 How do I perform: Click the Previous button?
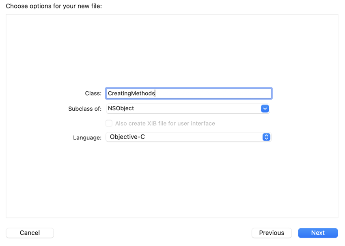click(272, 233)
